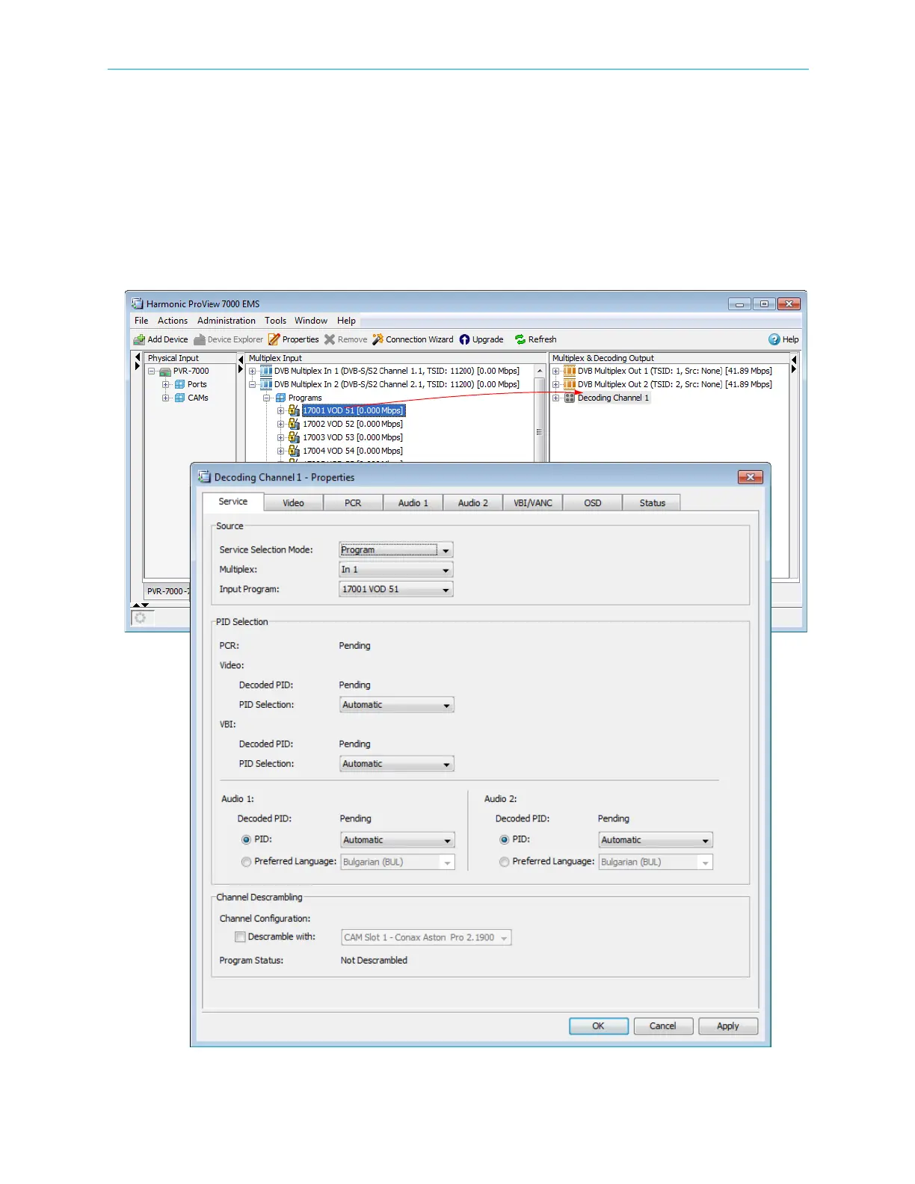Expand the 17002 VOD 52 program
Screen dimensions: 915x1184
coord(280,425)
